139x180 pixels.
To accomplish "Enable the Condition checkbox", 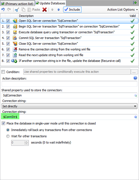I will [3, 72].
